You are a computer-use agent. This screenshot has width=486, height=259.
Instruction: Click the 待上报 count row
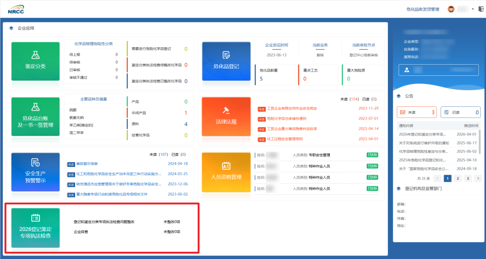[93, 54]
